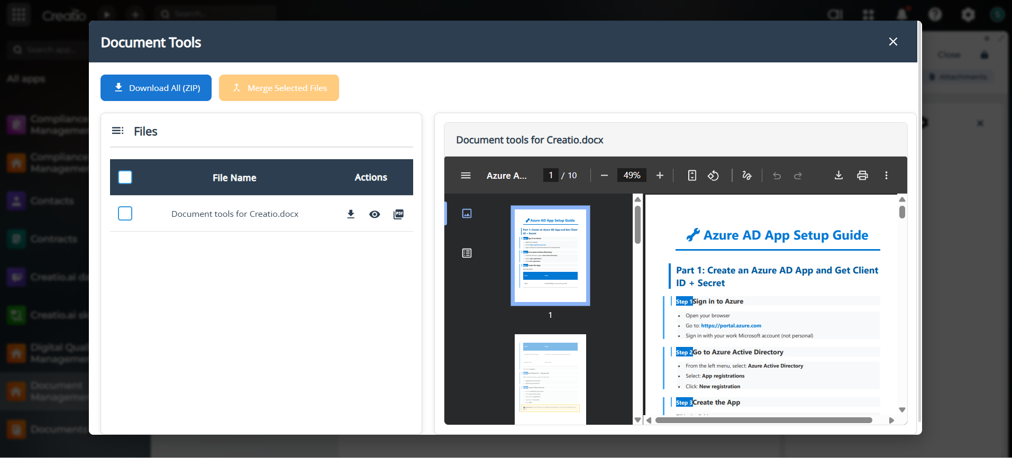
Task: Click the Merge Selected Files button
Action: click(x=279, y=88)
